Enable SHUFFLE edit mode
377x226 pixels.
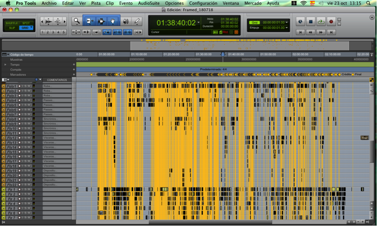point(12,23)
